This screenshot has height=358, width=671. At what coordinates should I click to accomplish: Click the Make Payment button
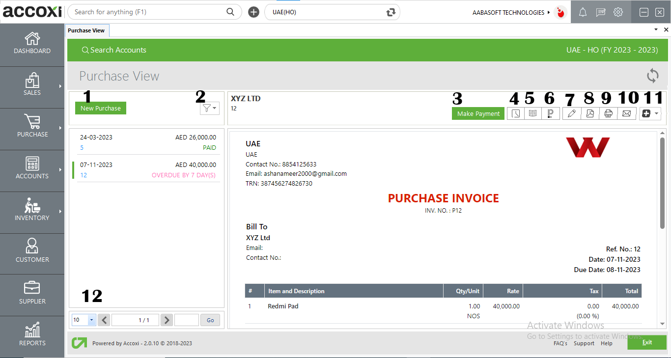click(477, 113)
